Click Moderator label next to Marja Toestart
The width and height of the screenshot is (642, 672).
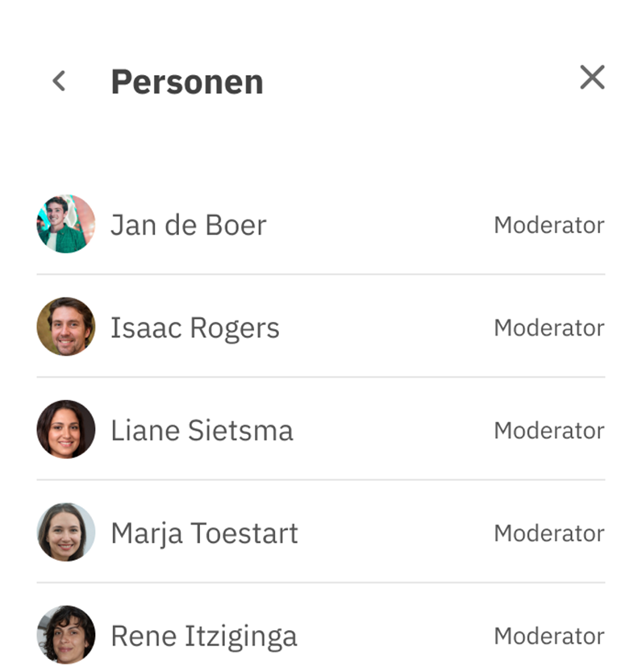[x=549, y=533]
